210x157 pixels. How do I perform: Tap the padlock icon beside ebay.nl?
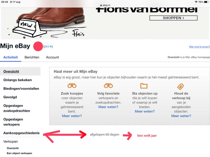point(101,5)
